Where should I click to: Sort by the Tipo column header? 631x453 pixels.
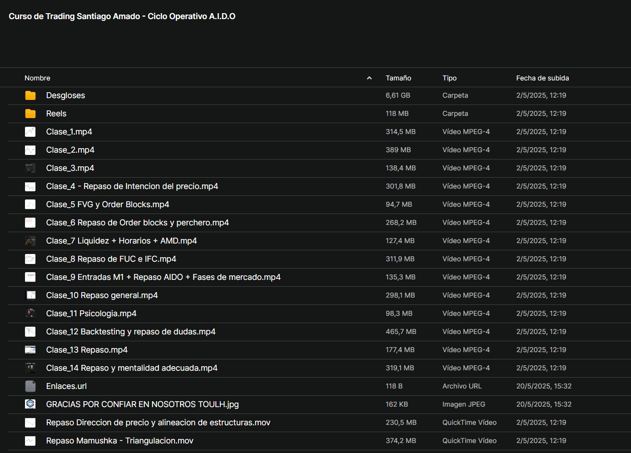tap(450, 78)
